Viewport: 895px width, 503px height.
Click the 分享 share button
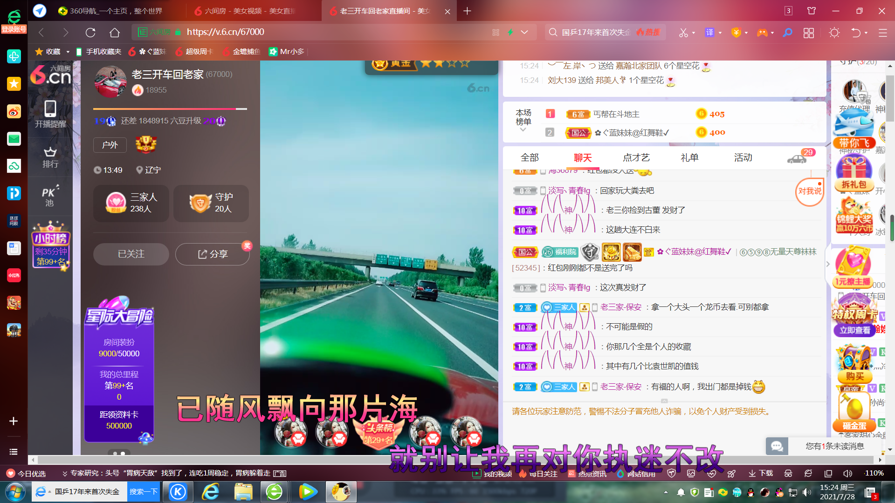click(213, 254)
